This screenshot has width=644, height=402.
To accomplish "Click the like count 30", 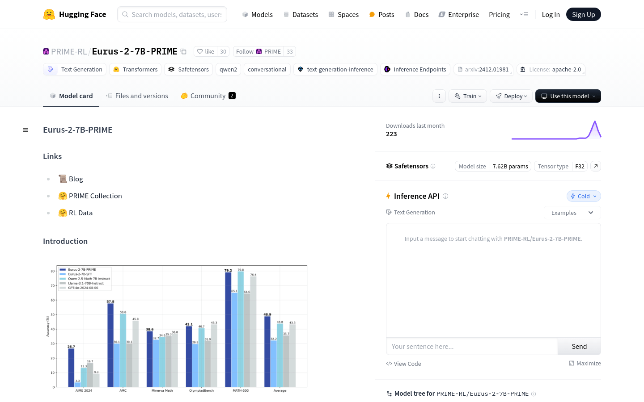I will pos(223,51).
